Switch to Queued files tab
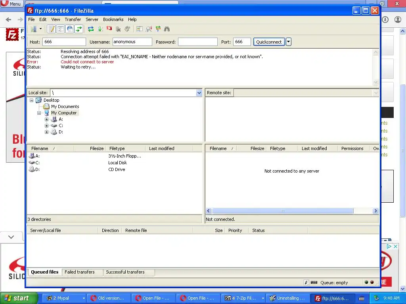Image resolution: width=406 pixels, height=304 pixels. coord(44,272)
